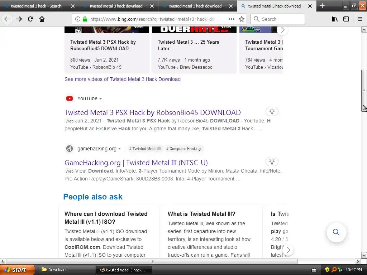Click the horizontal scrollbar right arrow
The height and width of the screenshot is (275, 367).
click(358, 261)
